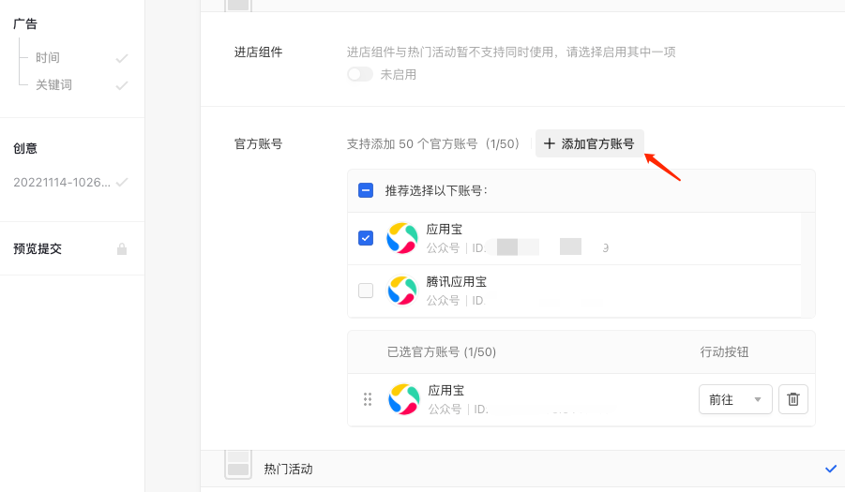Click the drag handle beside selected 应用宝

click(368, 399)
